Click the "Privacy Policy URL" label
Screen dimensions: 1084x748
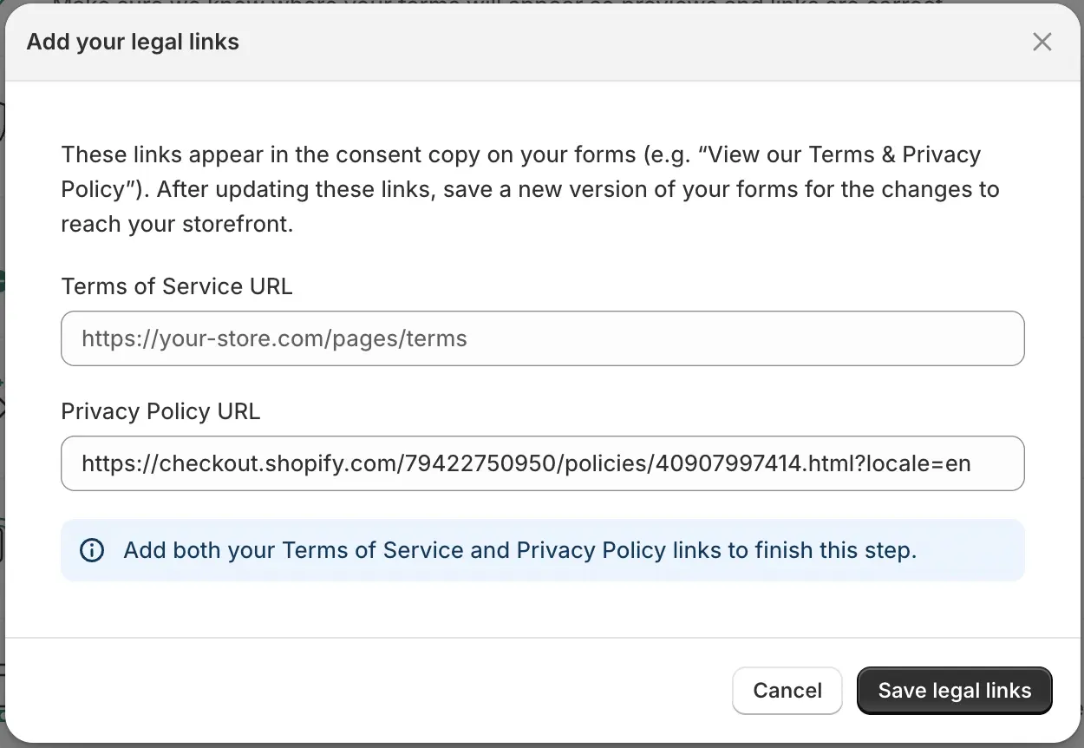tap(160, 411)
